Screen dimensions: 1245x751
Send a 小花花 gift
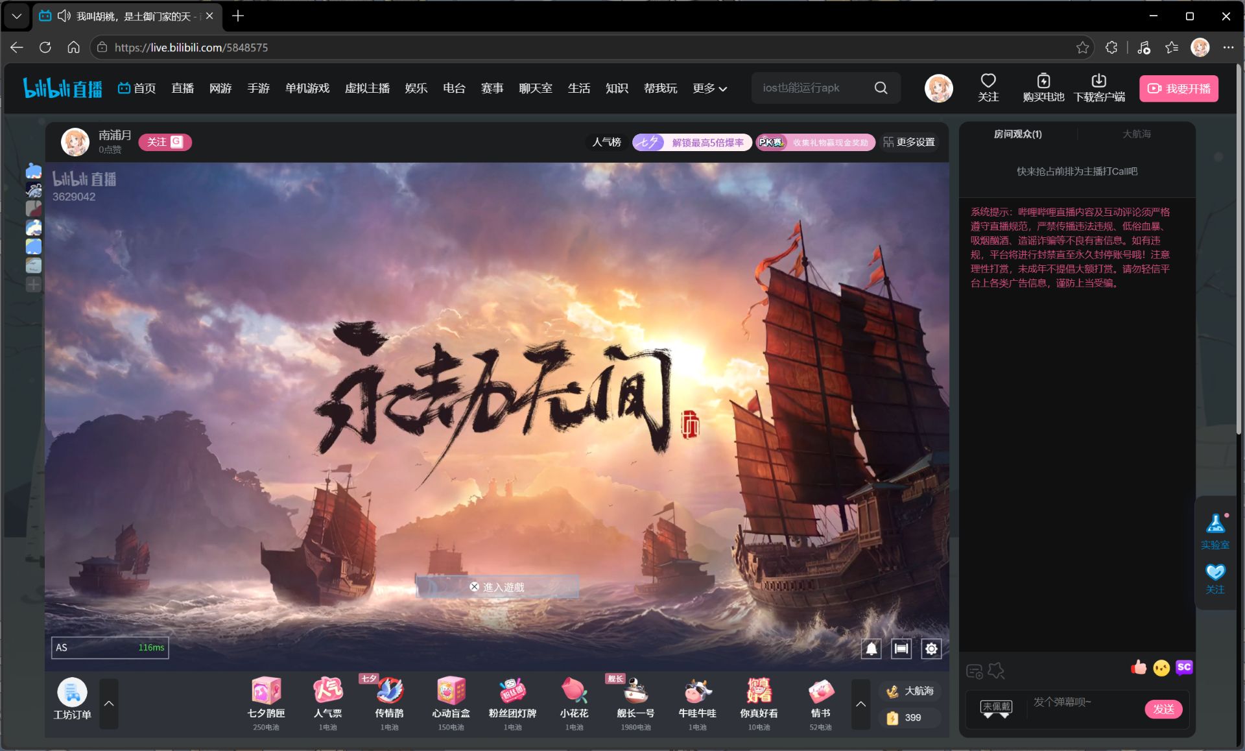(574, 703)
